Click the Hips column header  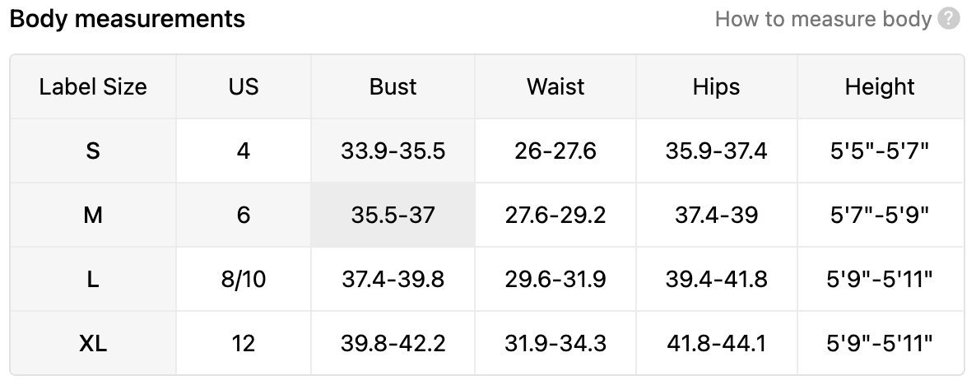pos(717,86)
